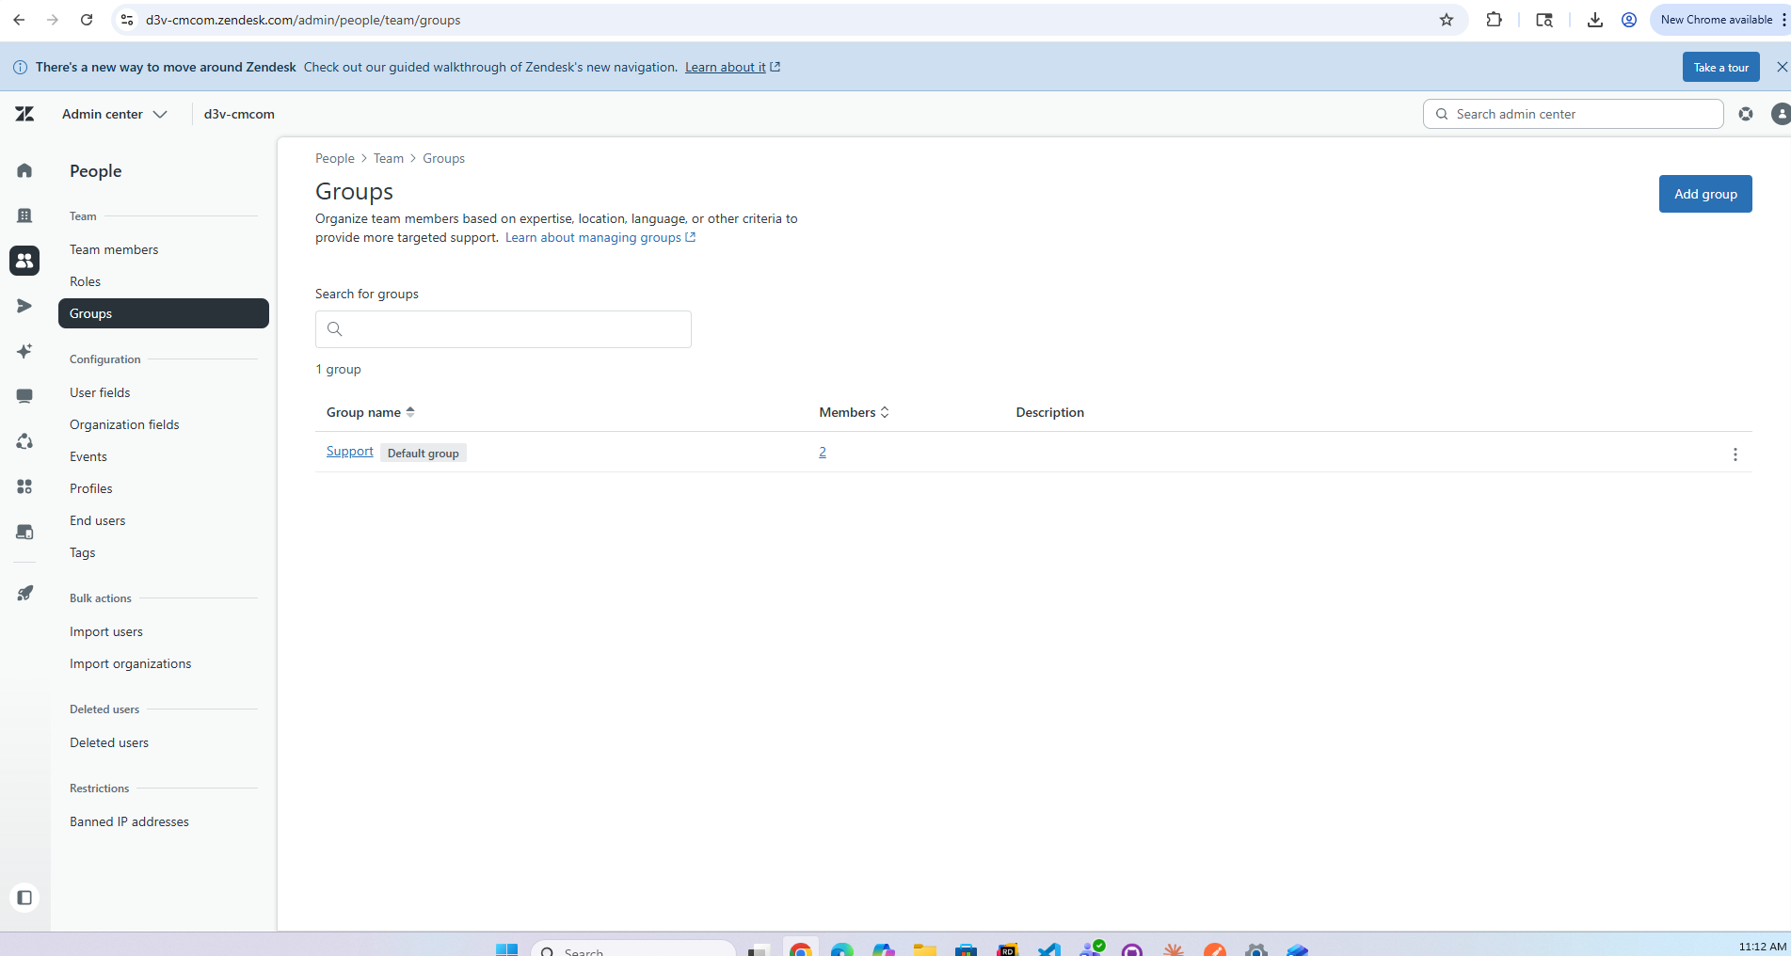Sort groups by Group name column

(x=371, y=412)
